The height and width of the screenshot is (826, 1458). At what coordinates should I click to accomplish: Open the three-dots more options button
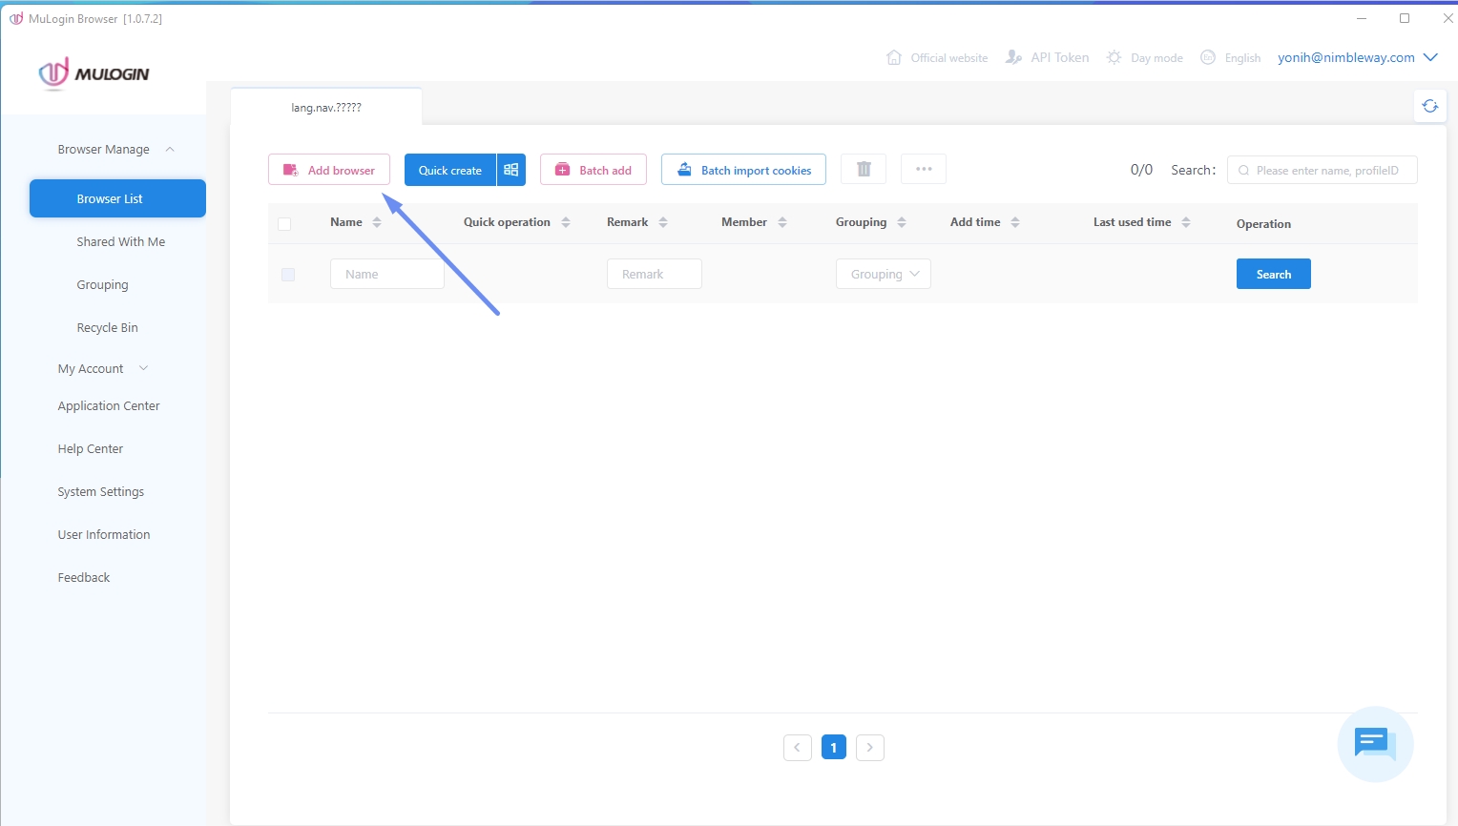923,169
